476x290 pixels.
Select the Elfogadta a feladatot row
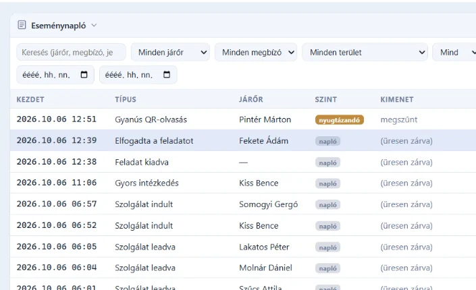point(243,140)
